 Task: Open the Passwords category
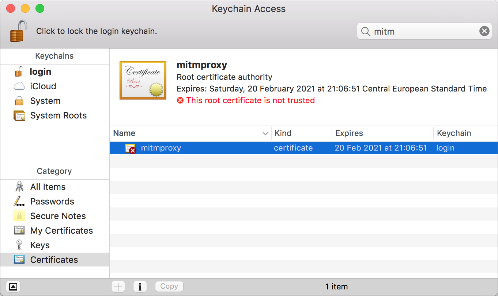(x=52, y=202)
